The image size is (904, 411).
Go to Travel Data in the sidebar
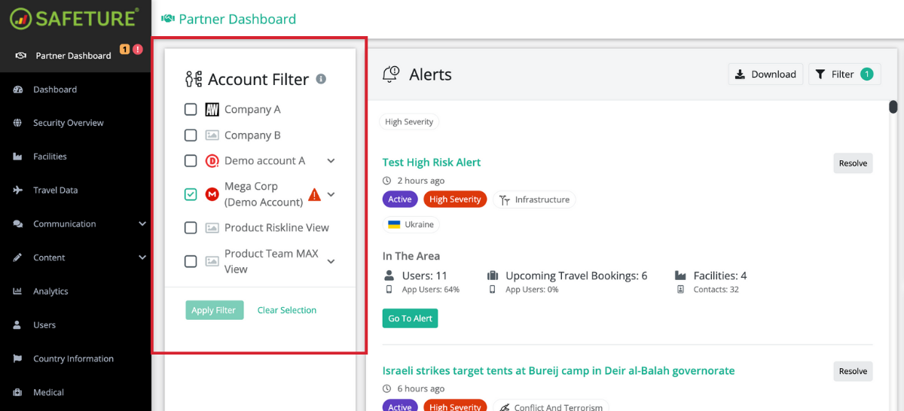pyautogui.click(x=55, y=190)
